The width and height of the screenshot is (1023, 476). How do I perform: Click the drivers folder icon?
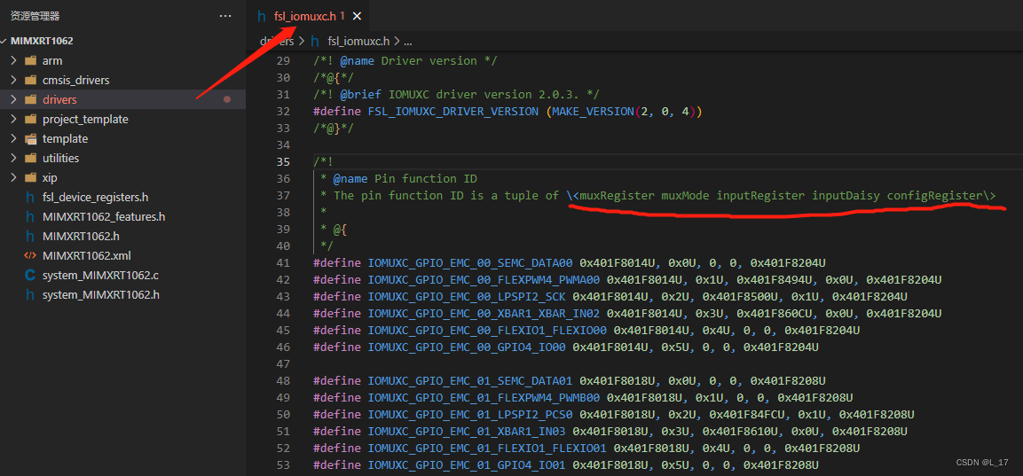30,100
